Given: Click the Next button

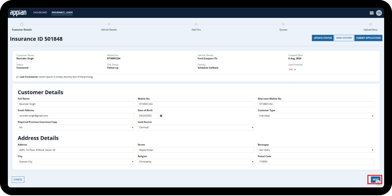Looking at the screenshot, I should [x=376, y=180].
